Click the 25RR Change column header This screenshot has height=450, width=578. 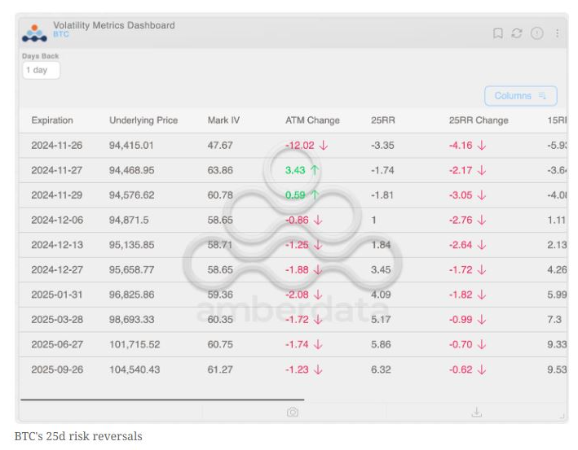479,120
